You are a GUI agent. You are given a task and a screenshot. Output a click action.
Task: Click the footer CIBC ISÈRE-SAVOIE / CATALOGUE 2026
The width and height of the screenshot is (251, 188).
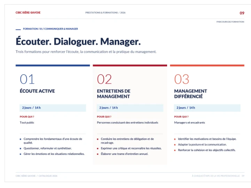pyautogui.click(x=36, y=176)
